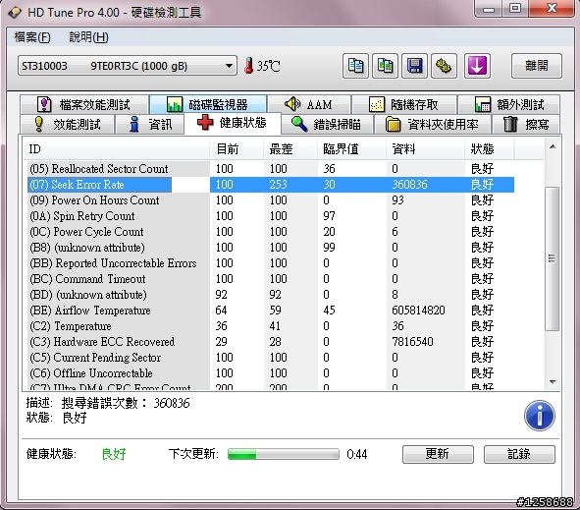Click the copy screenshot to clipboard icon
Viewport: 580px width, 510px height.
pyautogui.click(x=385, y=66)
